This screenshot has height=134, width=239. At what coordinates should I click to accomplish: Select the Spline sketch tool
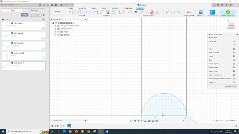(85, 12)
